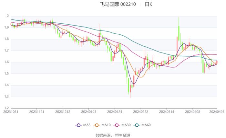This screenshot has height=138, width=226.
Task: Select the 日K period label
Action: pos(149,4)
